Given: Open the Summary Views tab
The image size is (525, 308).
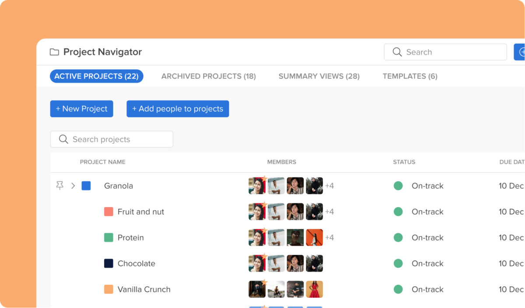Looking at the screenshot, I should [x=319, y=76].
